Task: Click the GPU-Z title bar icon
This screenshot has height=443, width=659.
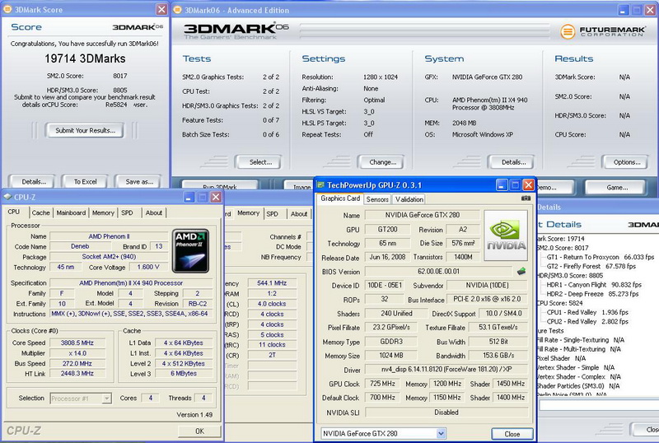Action: (320, 185)
